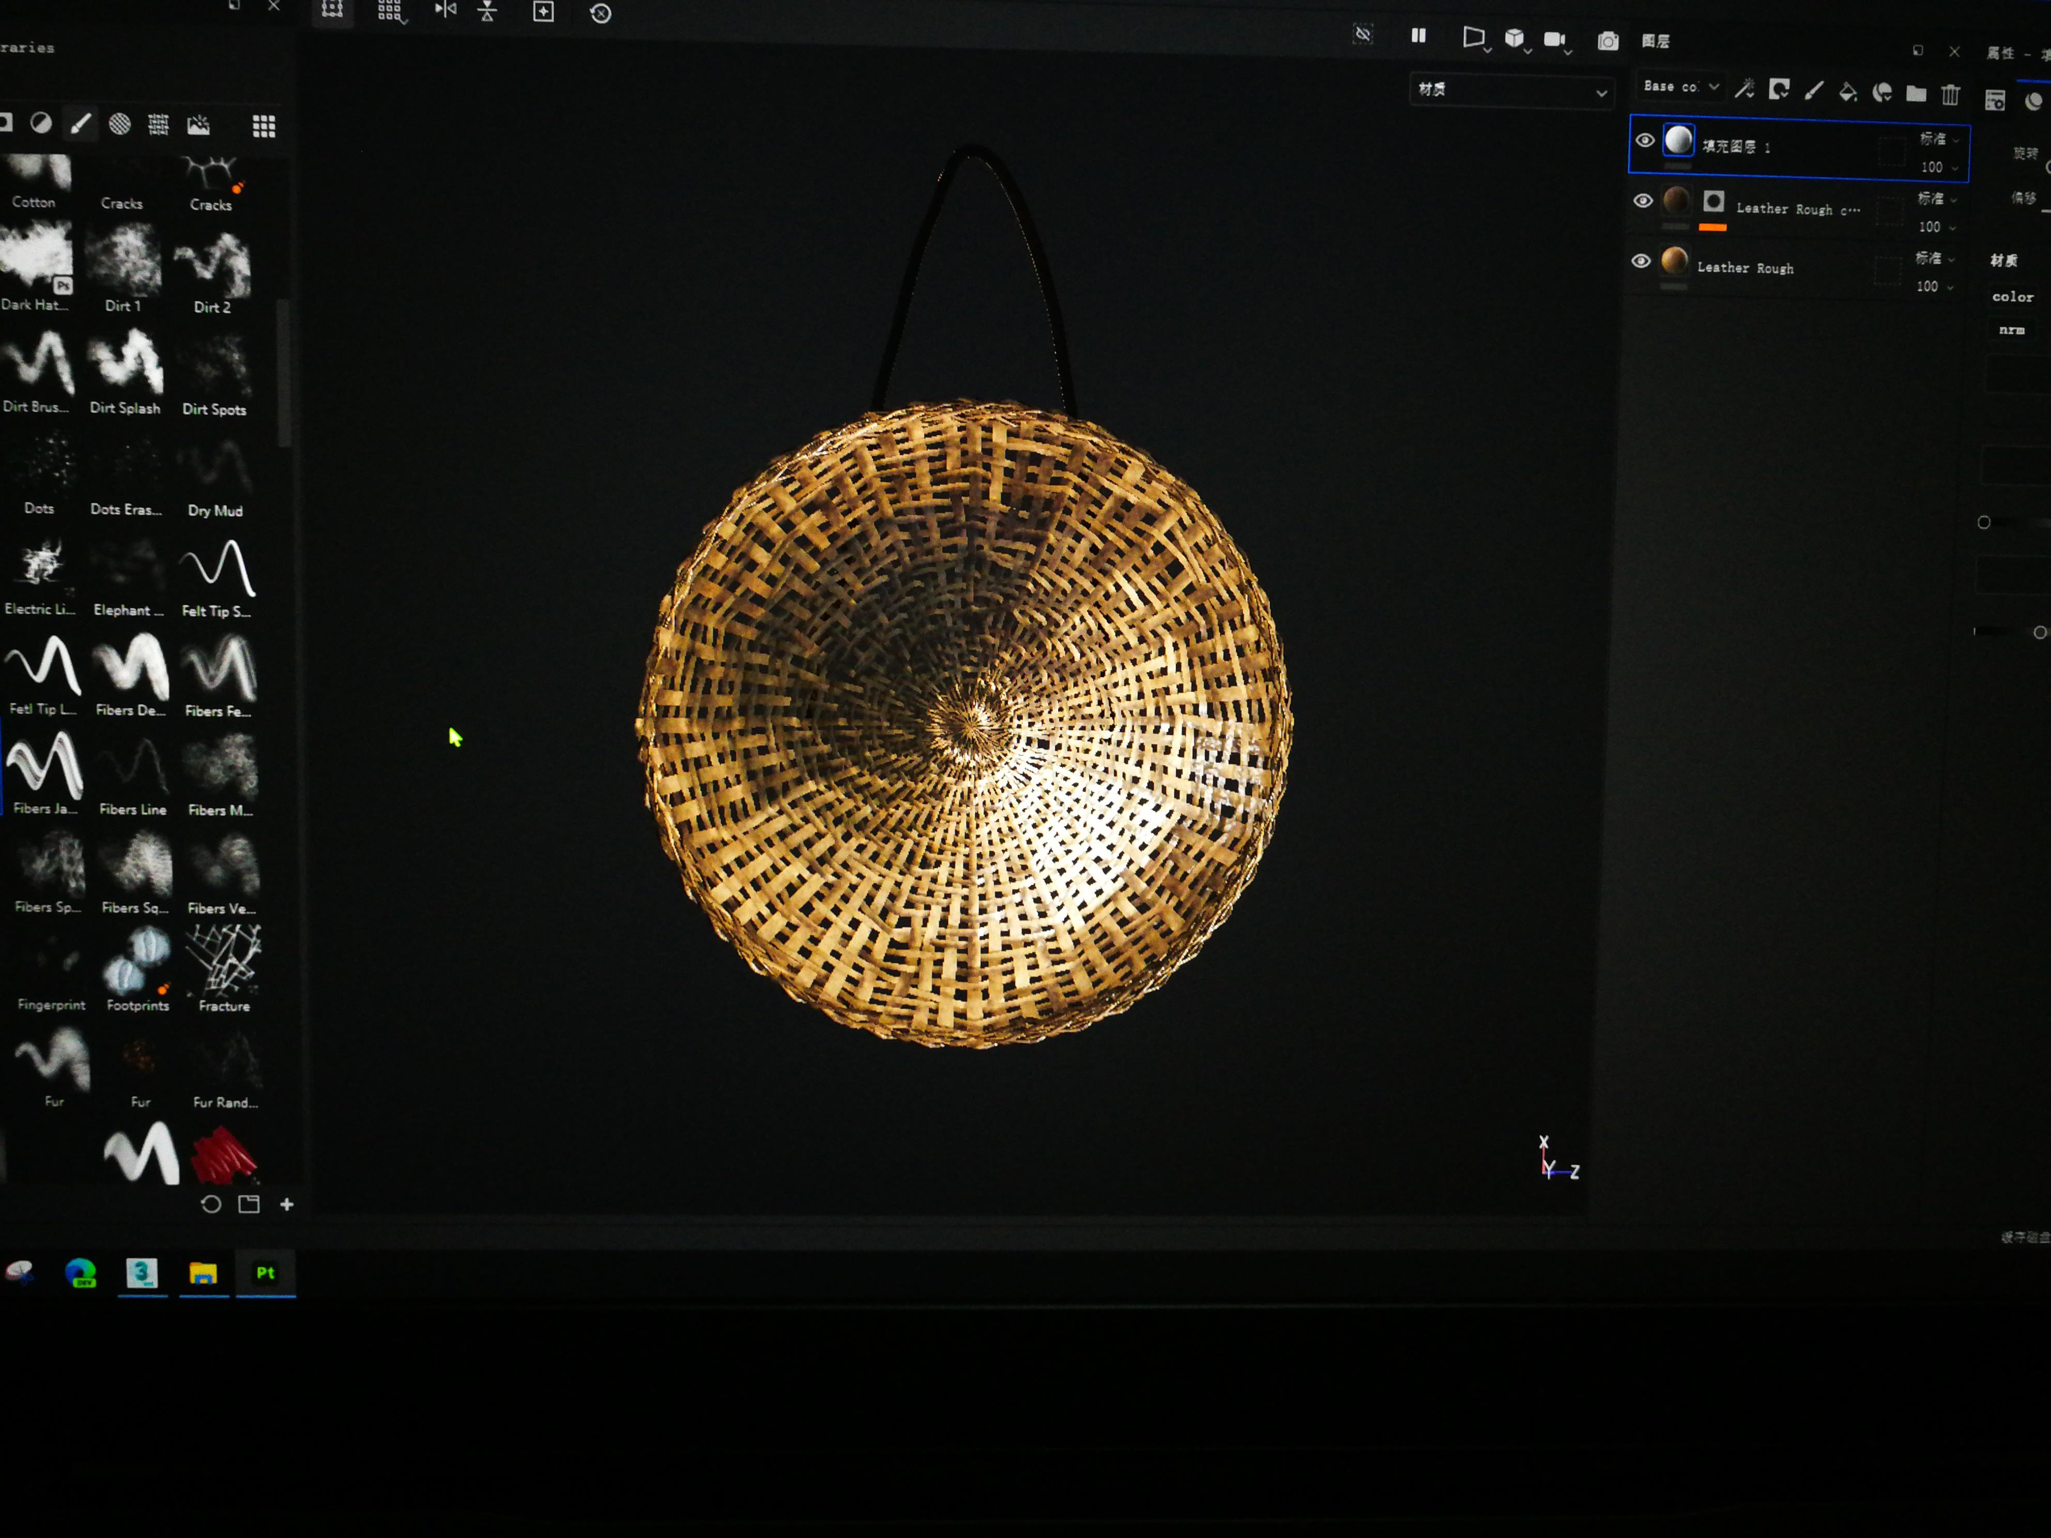Image resolution: width=2051 pixels, height=1538 pixels.
Task: Select the 图层 panel tab
Action: [x=1655, y=41]
